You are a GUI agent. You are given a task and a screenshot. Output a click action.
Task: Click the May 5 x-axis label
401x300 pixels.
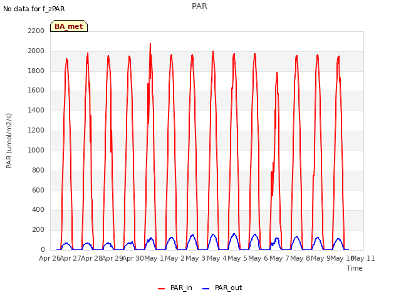(x=237, y=258)
